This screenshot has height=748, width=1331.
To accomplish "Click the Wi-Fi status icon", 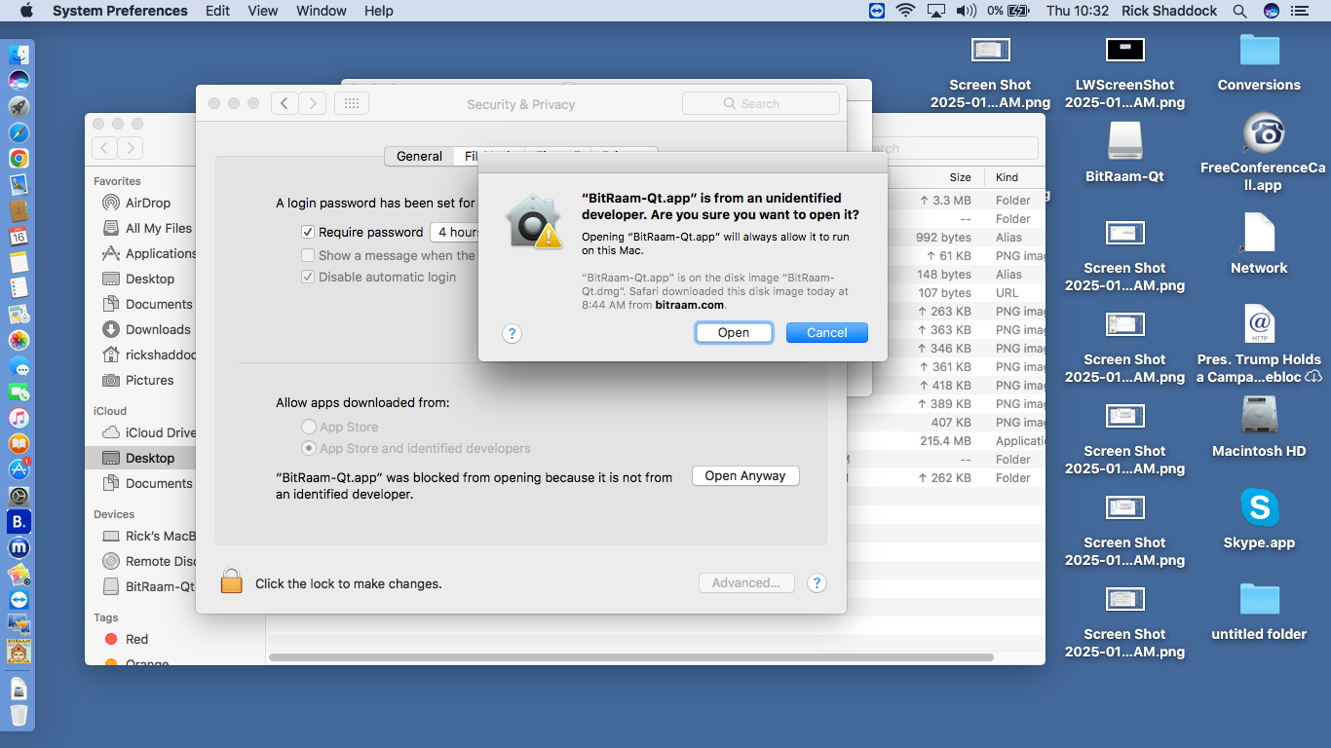I will click(x=906, y=11).
